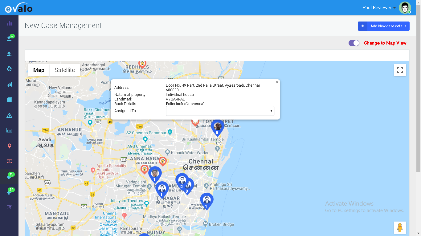The width and height of the screenshot is (421, 236).
Task: Click the bar chart dashboard sidebar icon
Action: tap(9, 23)
